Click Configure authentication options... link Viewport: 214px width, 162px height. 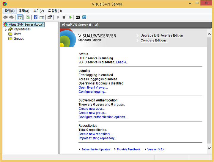click(103, 117)
